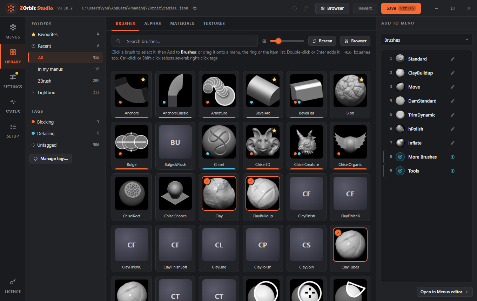Screen dimensions: 477x301
Task: Toggle favourite star on BevelArc brush
Action: pyautogui.click(x=274, y=80)
